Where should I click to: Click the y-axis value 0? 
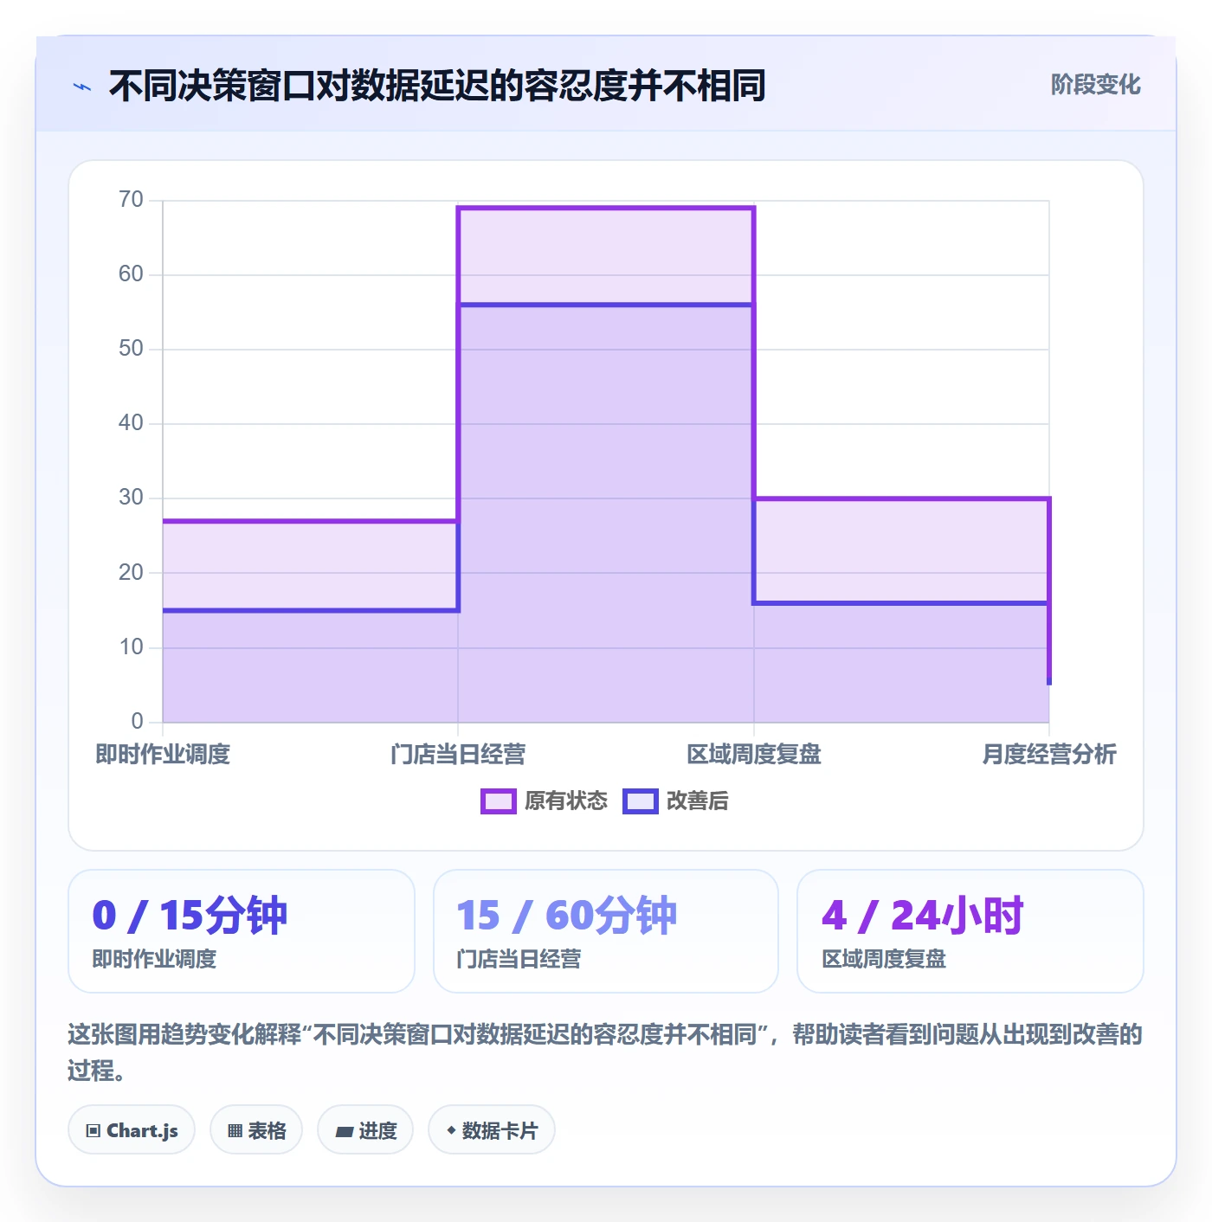coord(137,722)
